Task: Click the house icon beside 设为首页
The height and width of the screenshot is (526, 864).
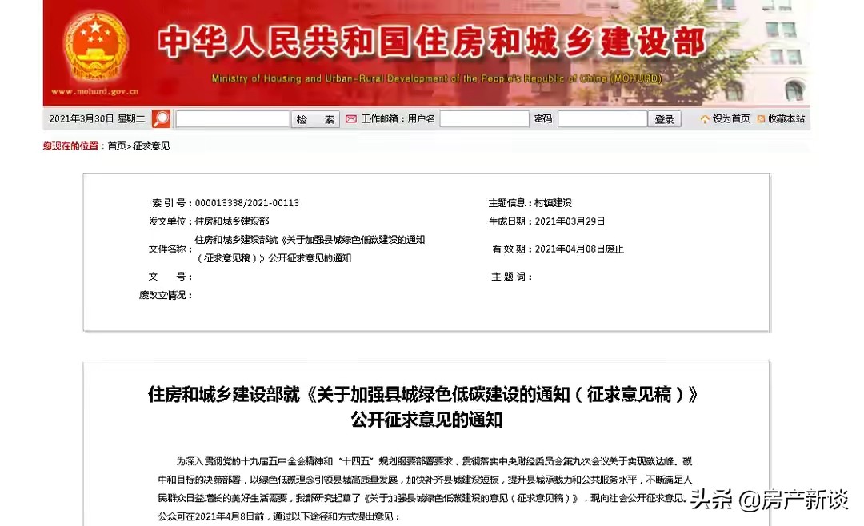Action: (x=704, y=119)
